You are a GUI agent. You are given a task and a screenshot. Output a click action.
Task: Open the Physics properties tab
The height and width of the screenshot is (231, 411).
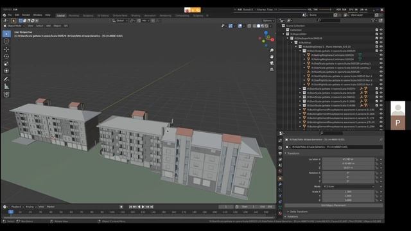(x=280, y=196)
